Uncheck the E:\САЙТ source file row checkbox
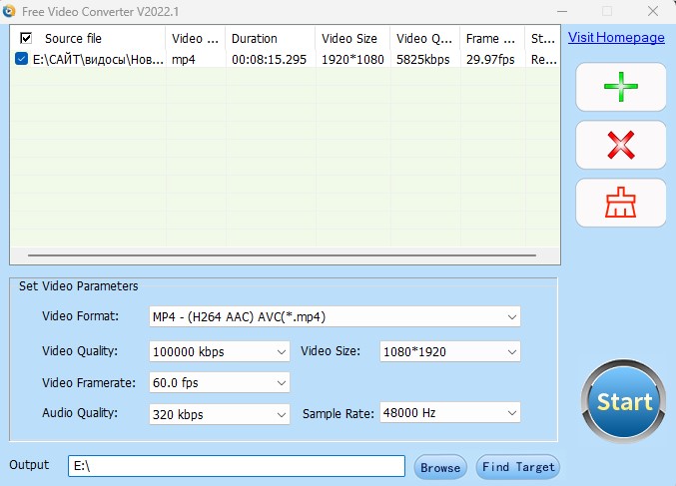 pyautogui.click(x=21, y=59)
